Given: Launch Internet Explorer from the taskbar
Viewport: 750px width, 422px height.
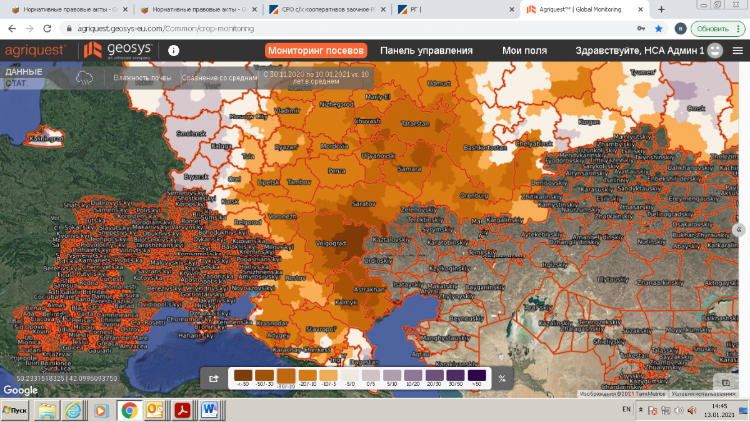Looking at the screenshot, I should (74, 410).
